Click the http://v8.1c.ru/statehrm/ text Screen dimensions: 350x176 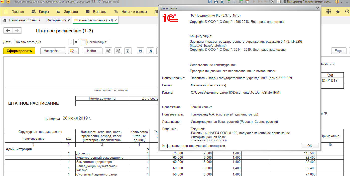click(208, 46)
